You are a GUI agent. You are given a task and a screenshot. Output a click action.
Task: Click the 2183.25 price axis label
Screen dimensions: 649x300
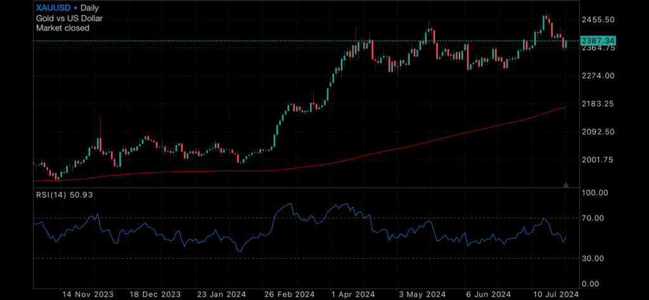pyautogui.click(x=598, y=103)
